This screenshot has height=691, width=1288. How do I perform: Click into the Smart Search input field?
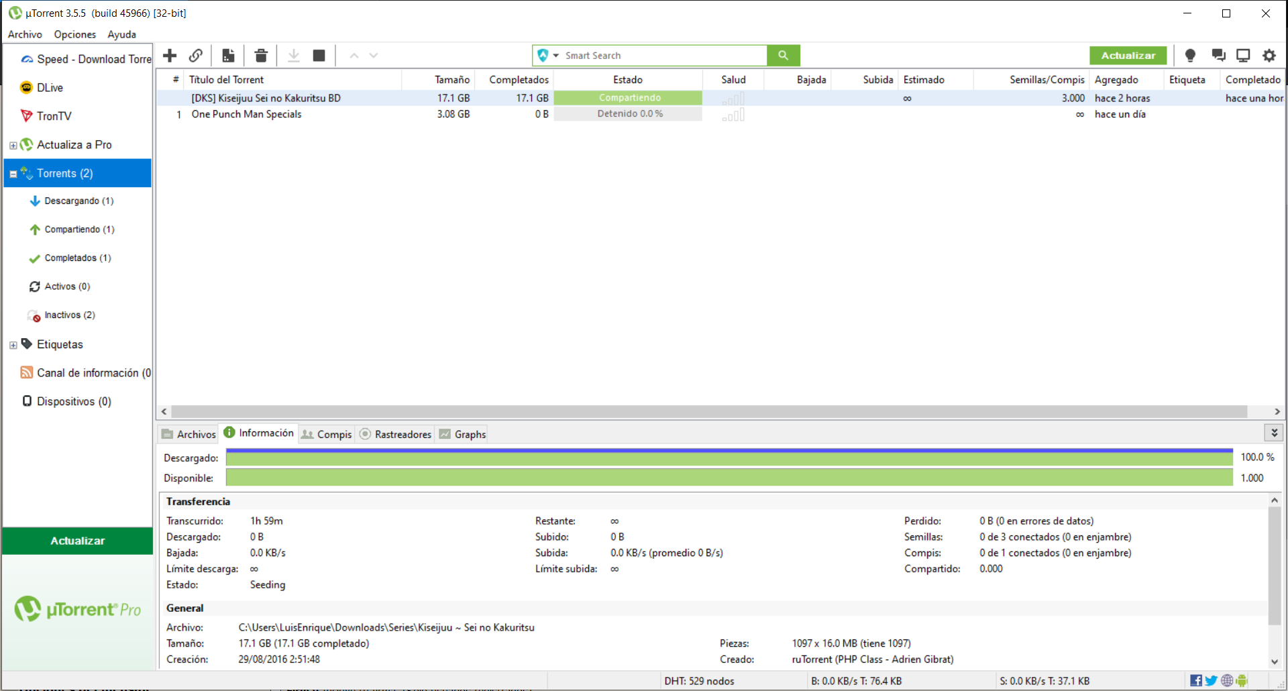[664, 56]
